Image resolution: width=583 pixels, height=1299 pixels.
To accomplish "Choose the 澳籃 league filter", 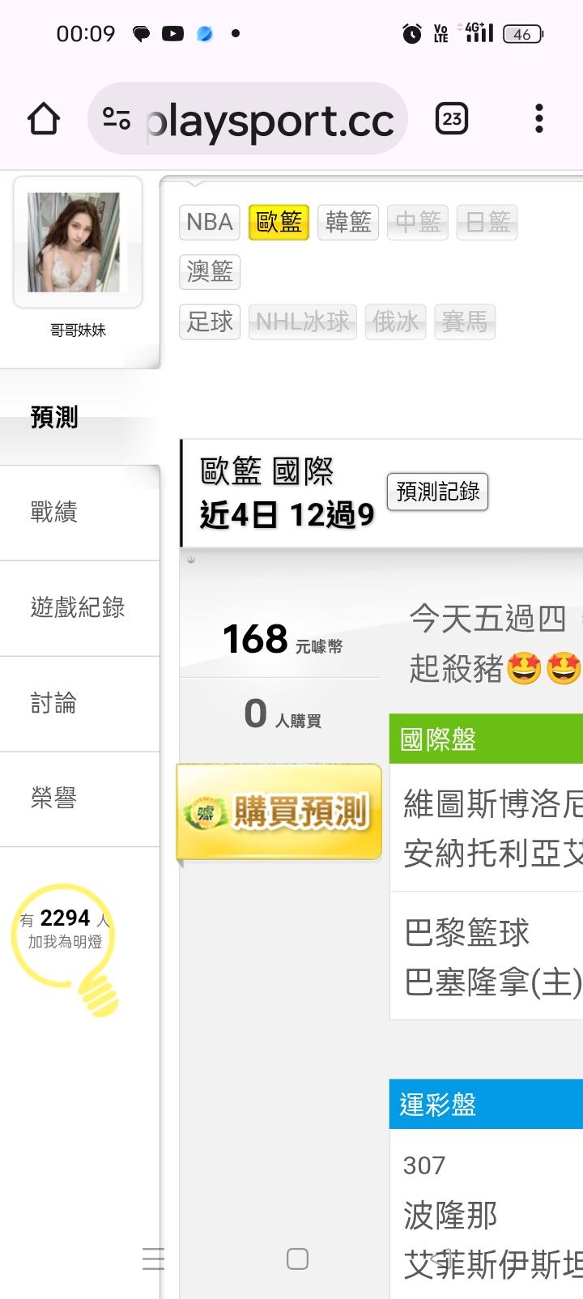I will coord(210,271).
